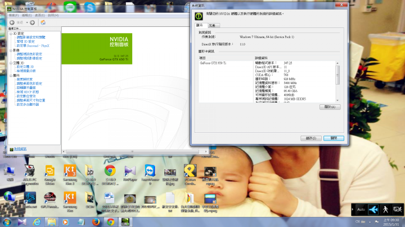Open Google Slides desktop shortcut
The width and height of the screenshot is (405, 227).
50,175
